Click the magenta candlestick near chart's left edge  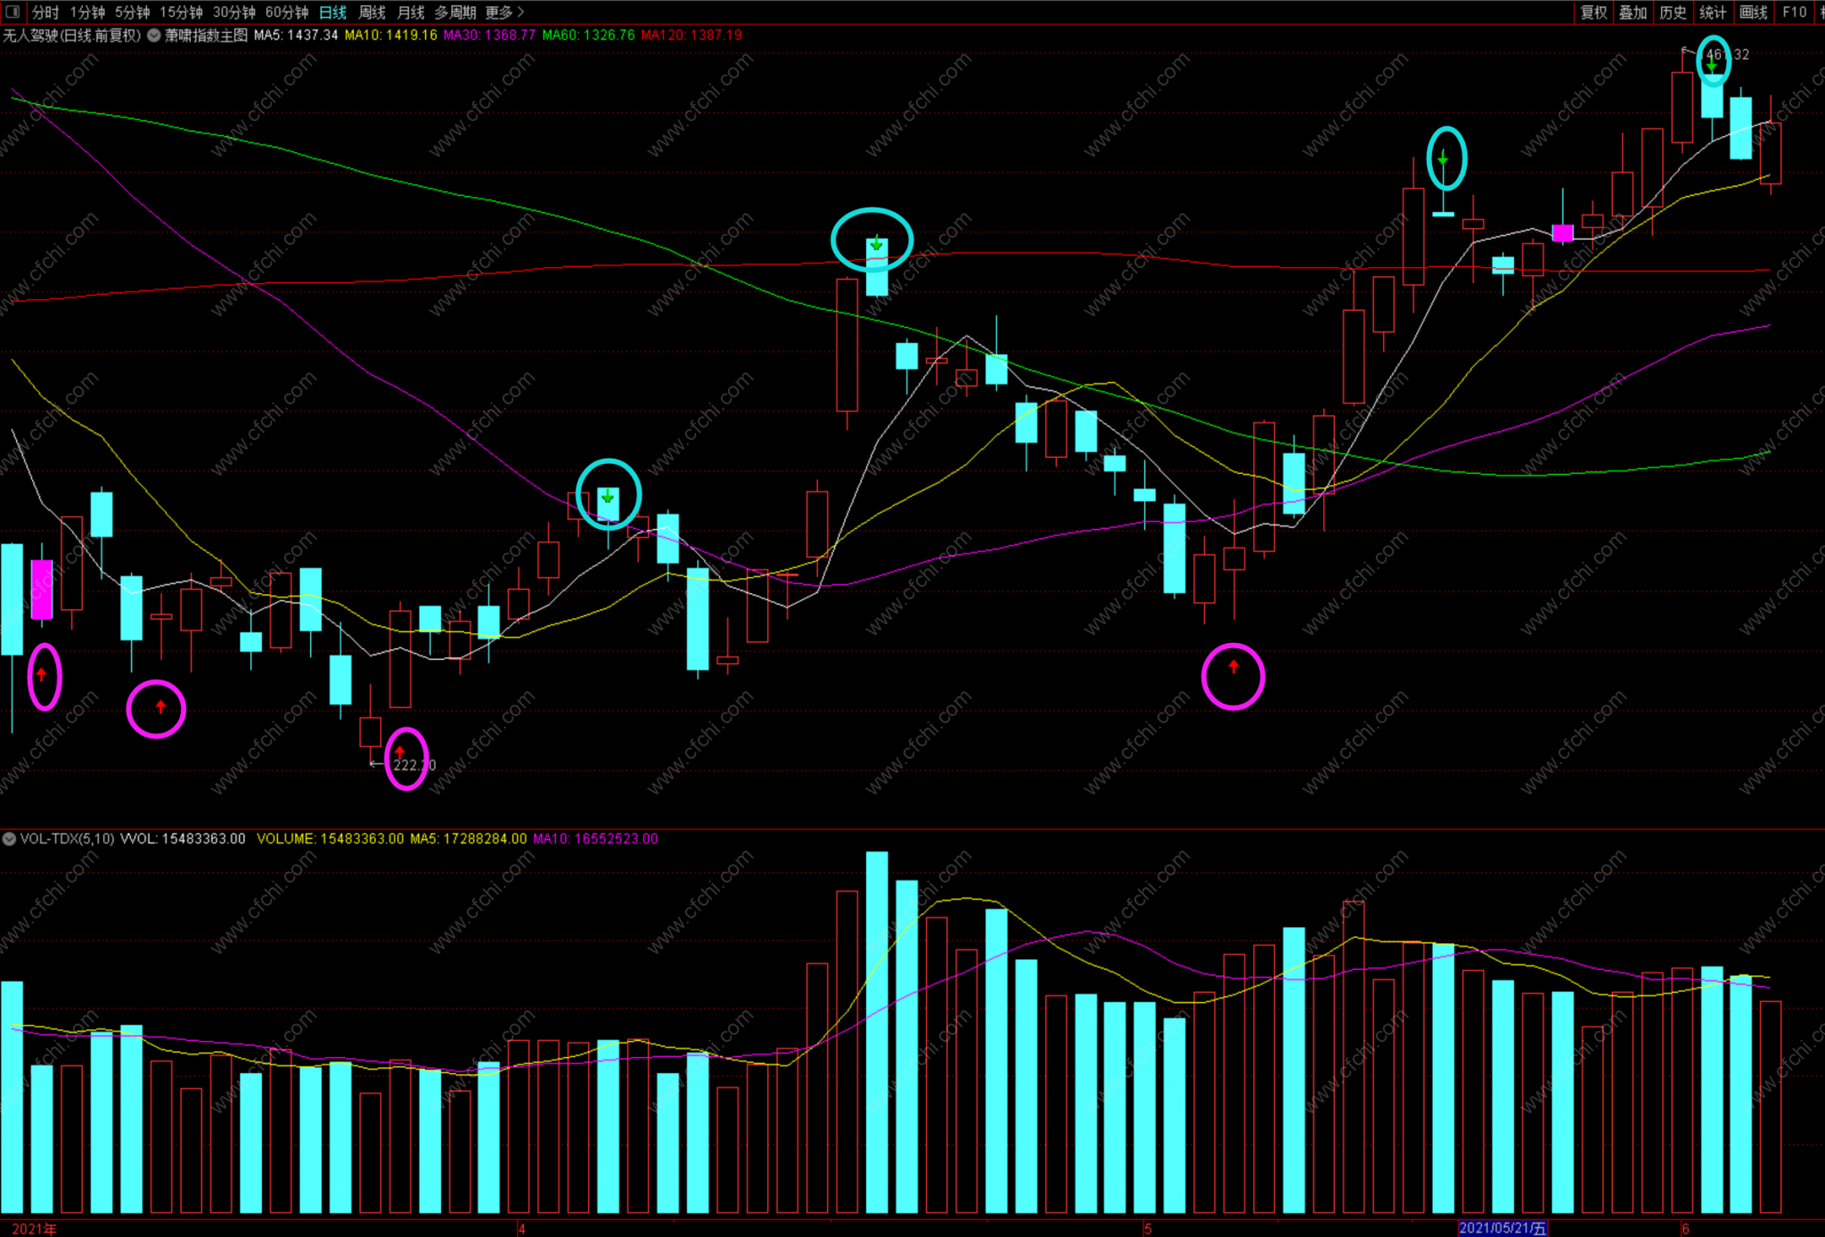click(41, 589)
